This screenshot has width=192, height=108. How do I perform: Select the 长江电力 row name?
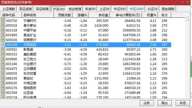click(30, 59)
